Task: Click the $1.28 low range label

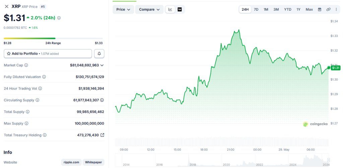Action: 7,43
